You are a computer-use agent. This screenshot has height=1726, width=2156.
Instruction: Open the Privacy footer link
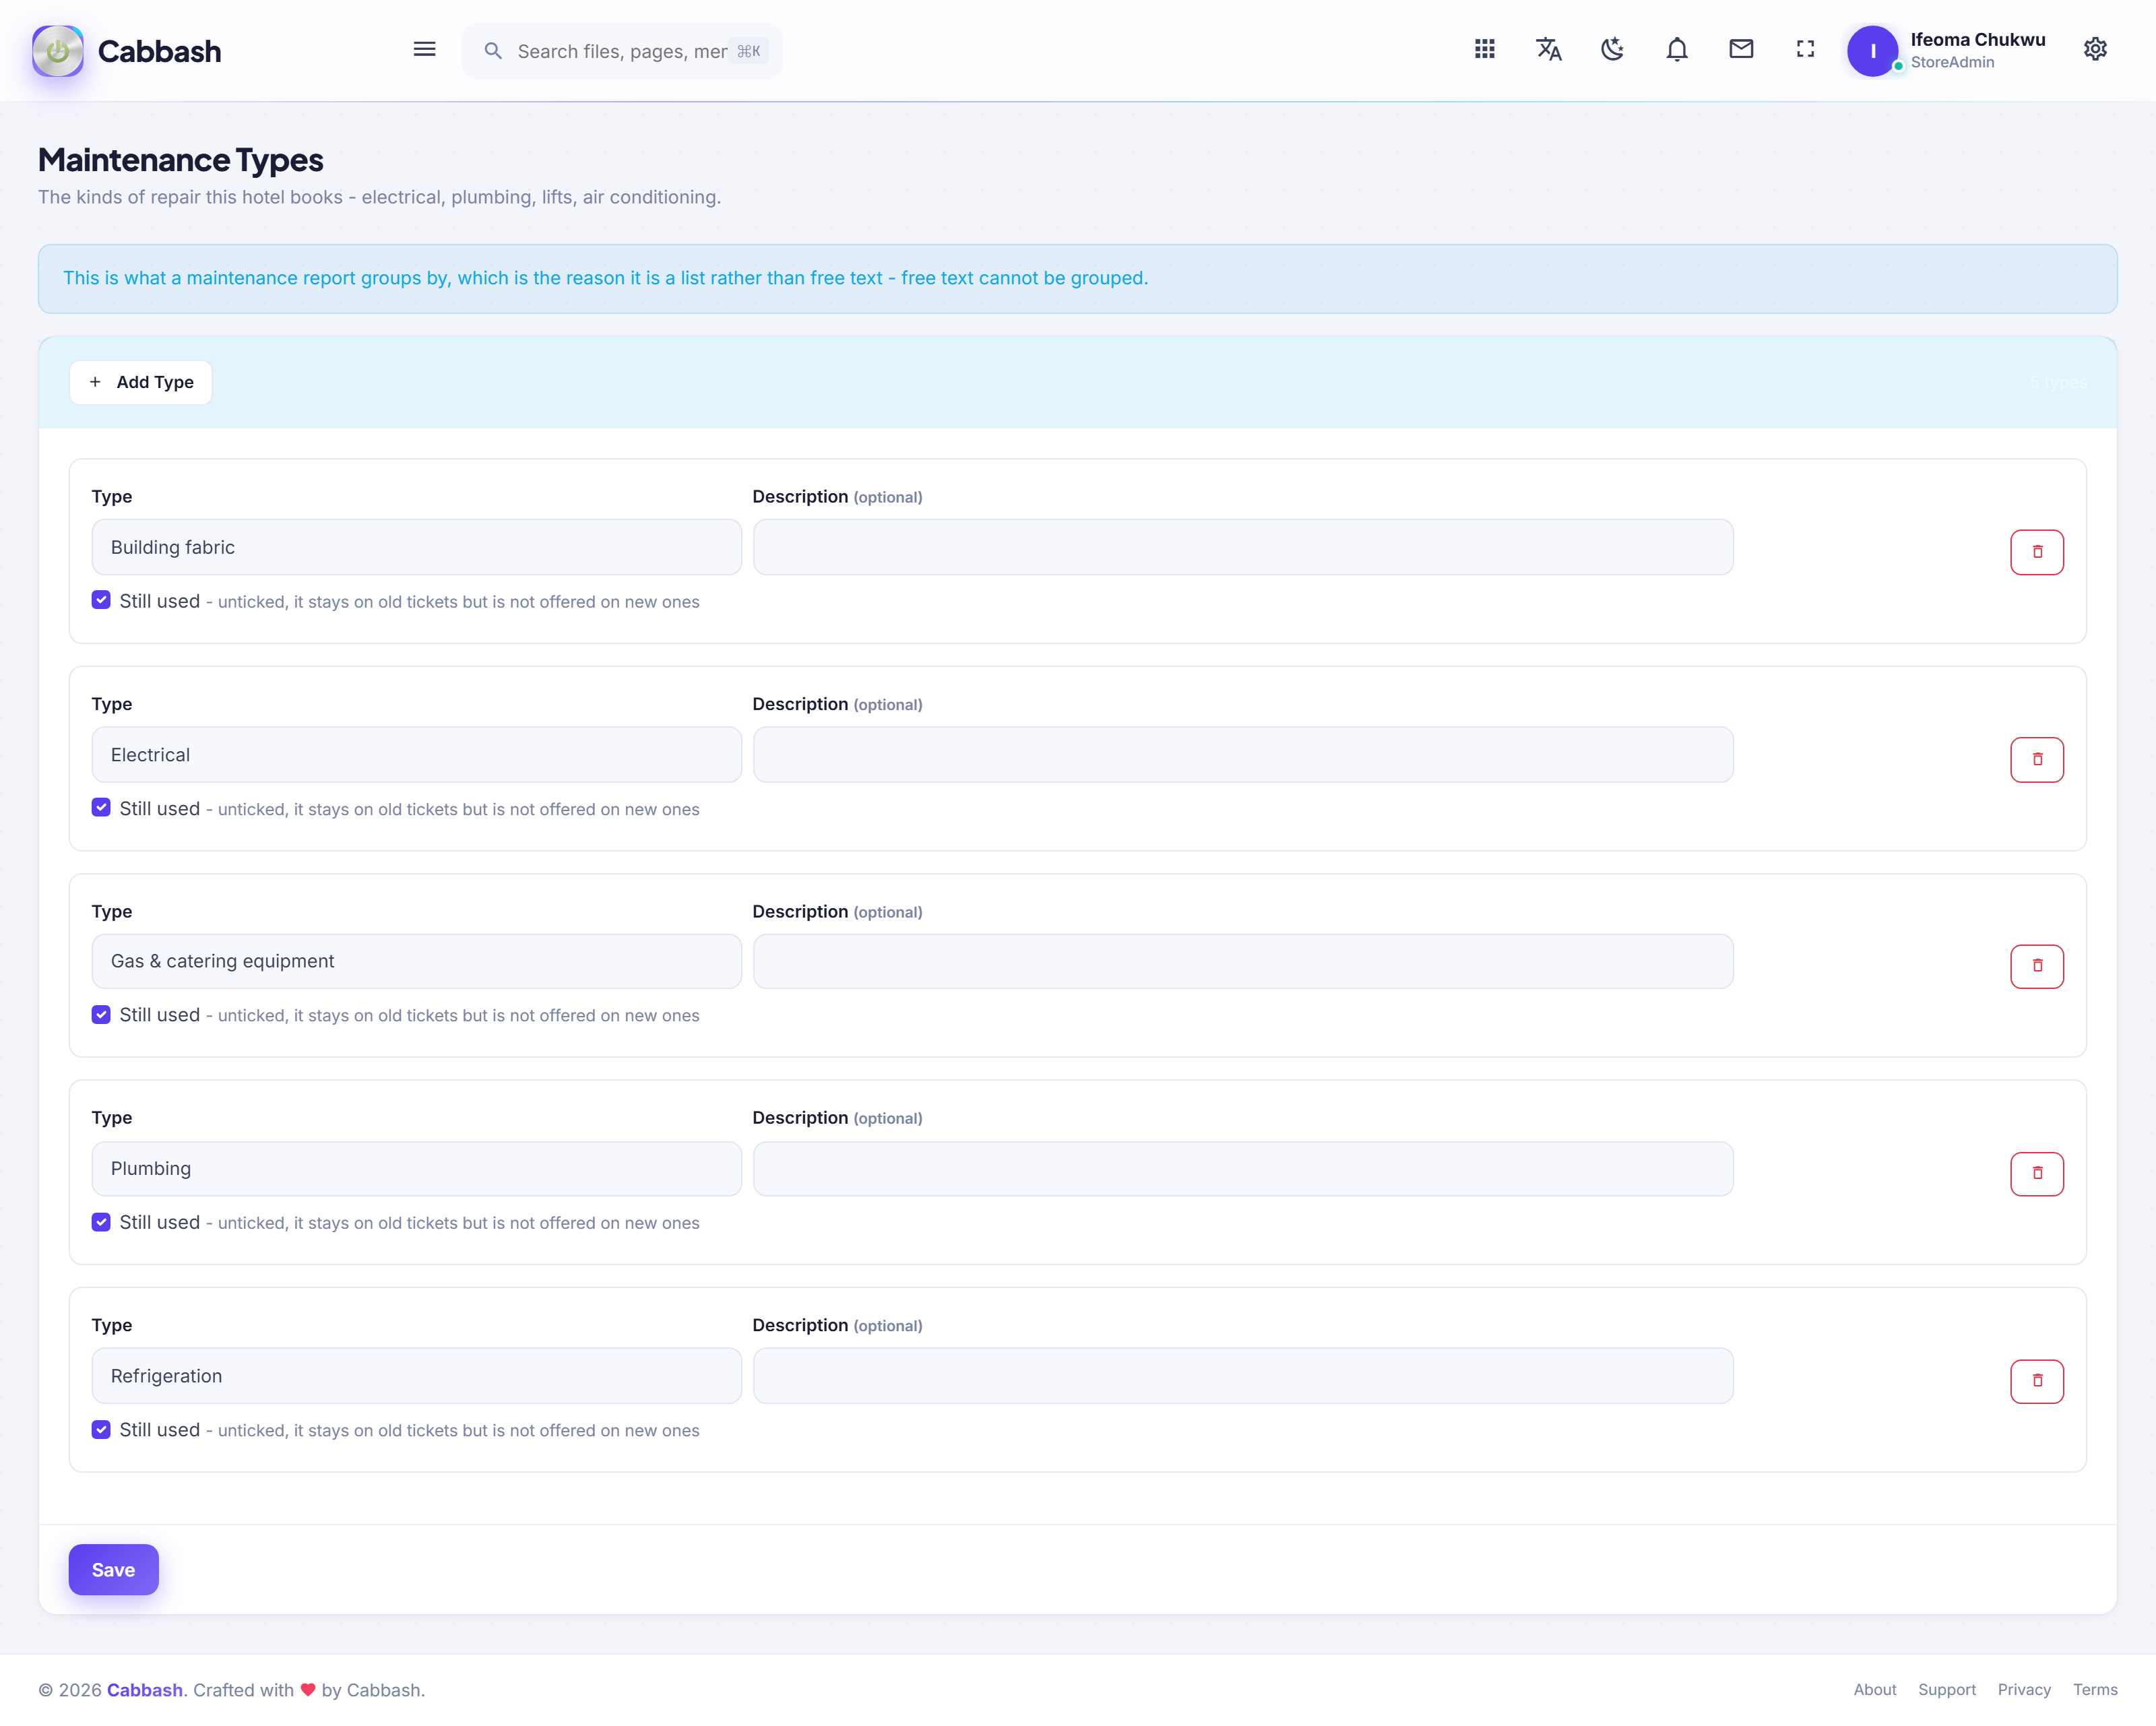(2024, 1689)
